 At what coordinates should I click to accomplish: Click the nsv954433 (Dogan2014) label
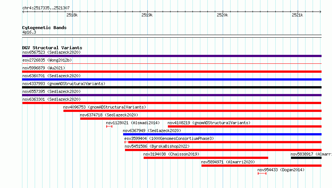click(x=281, y=170)
